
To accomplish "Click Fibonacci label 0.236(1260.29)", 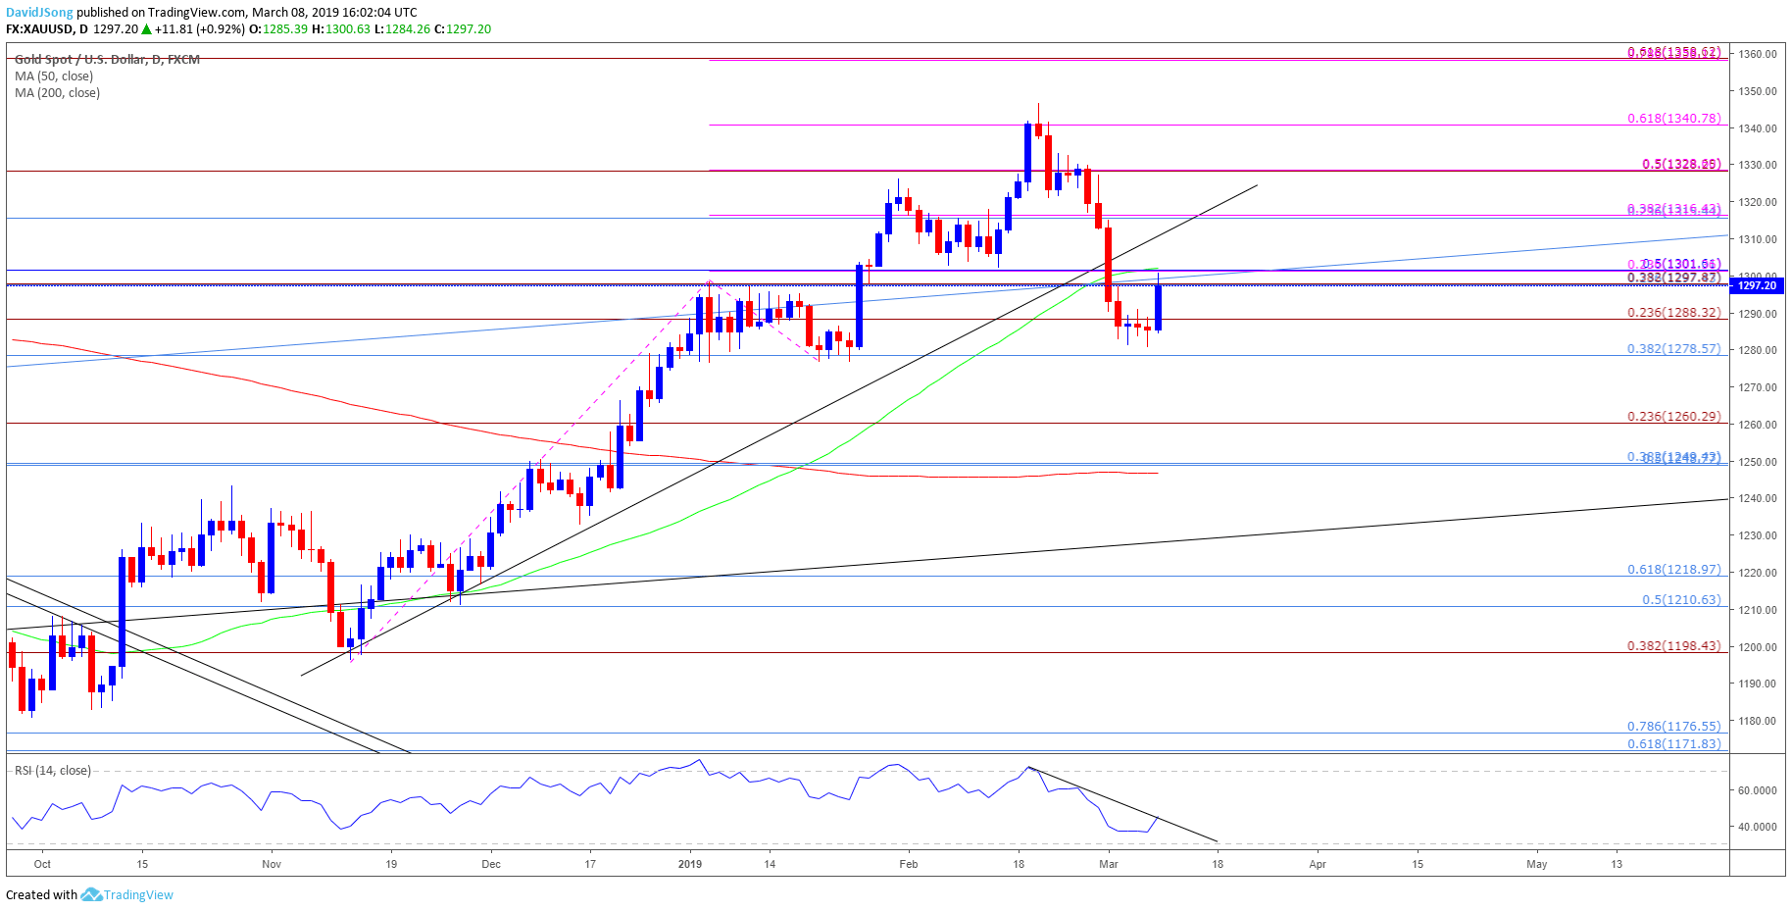I will point(1673,417).
